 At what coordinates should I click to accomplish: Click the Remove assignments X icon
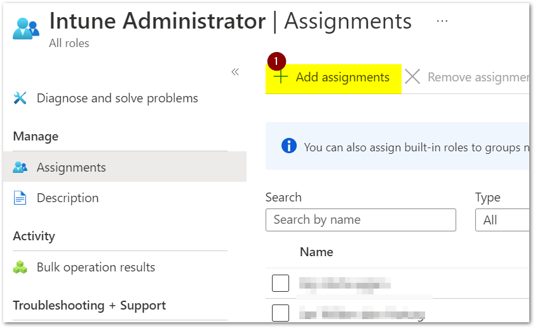412,77
